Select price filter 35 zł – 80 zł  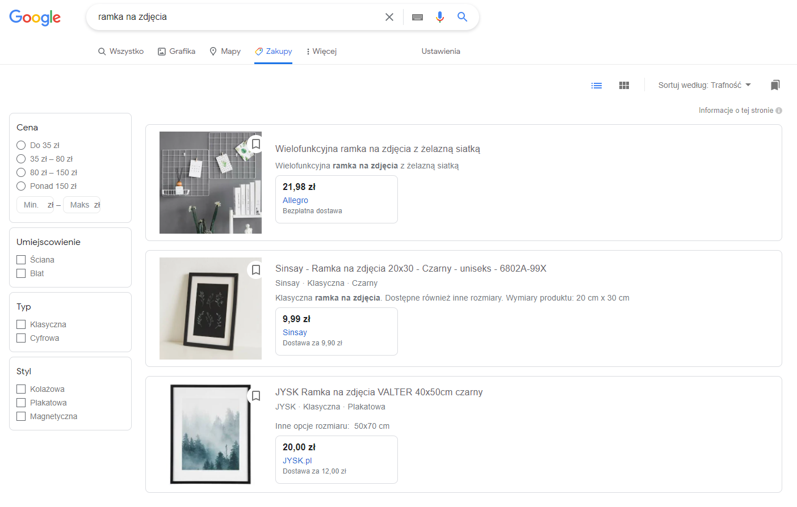point(21,159)
